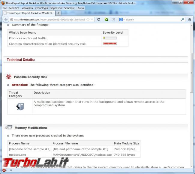The image size is (195, 174).
Task: Click the scrollbar up arrow
Action: click(x=191, y=25)
